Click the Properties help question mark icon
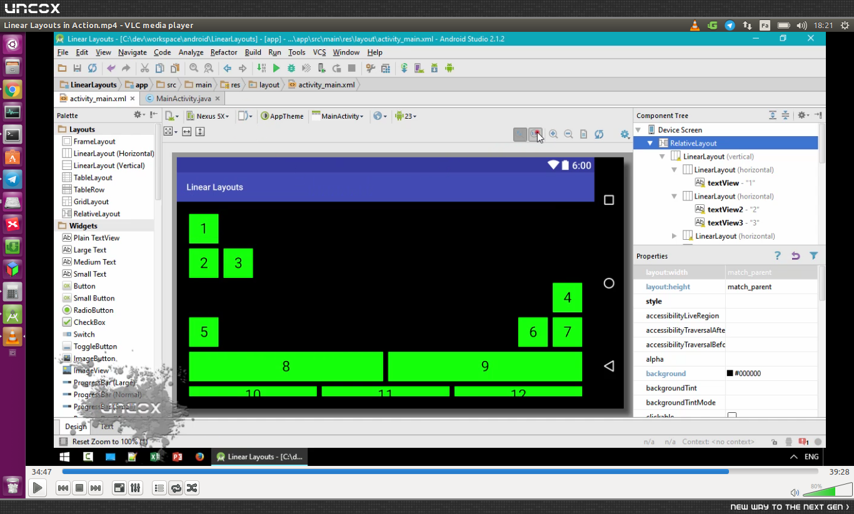This screenshot has width=854, height=514. pyautogui.click(x=778, y=255)
